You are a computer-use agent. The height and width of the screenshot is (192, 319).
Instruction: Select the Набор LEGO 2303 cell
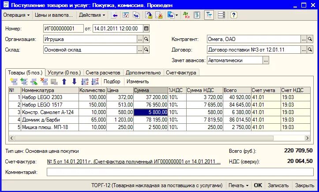click(50, 97)
